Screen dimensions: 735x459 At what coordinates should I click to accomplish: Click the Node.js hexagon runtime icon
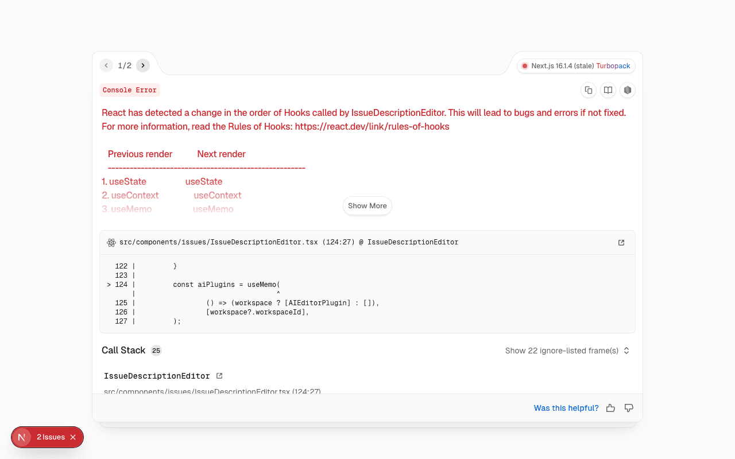[x=627, y=90]
